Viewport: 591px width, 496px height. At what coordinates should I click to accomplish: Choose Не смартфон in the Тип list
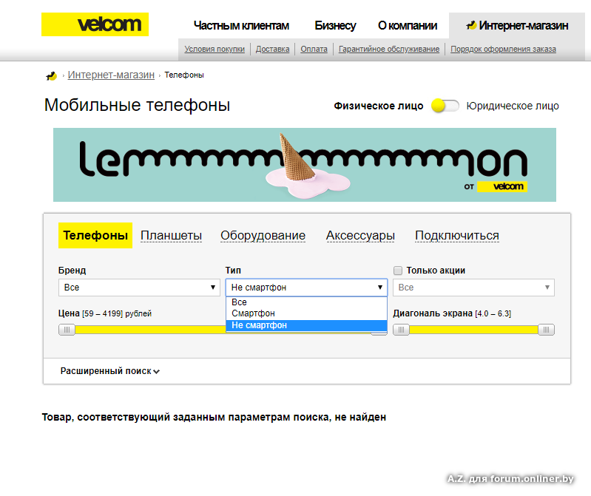pyautogui.click(x=306, y=325)
